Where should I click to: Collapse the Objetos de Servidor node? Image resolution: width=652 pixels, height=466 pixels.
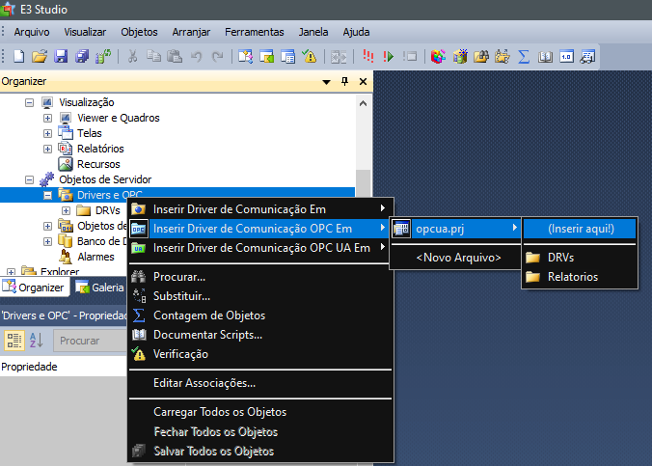point(29,179)
